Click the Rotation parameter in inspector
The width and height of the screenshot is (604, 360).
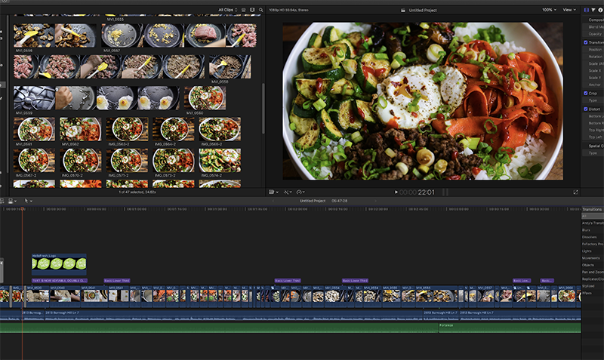click(595, 57)
